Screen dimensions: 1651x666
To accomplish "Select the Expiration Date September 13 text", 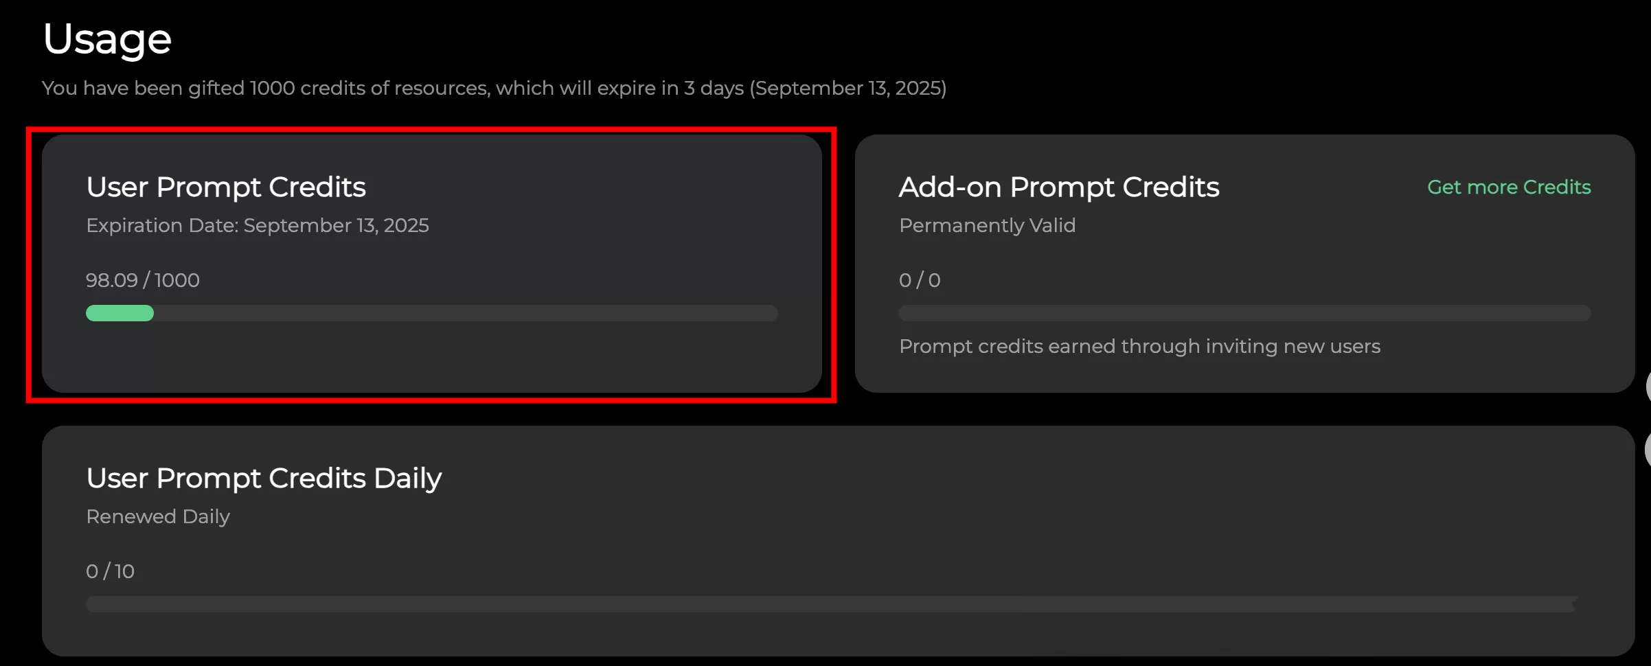I will click(258, 225).
